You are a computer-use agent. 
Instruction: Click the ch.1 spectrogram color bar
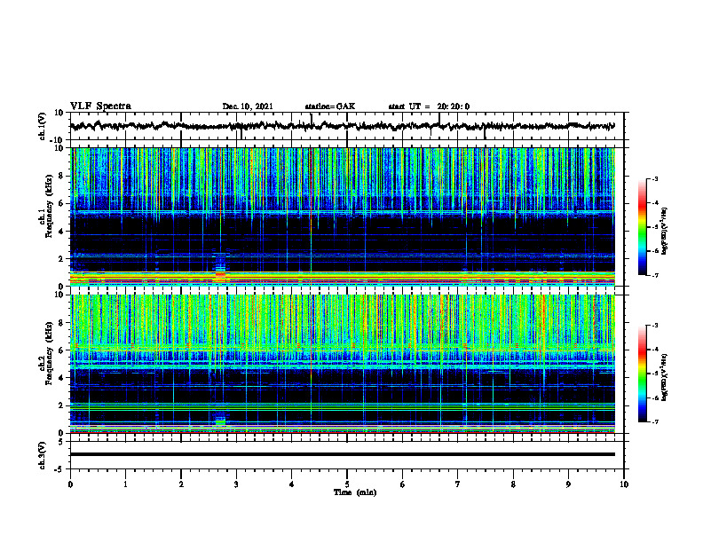pos(643,227)
